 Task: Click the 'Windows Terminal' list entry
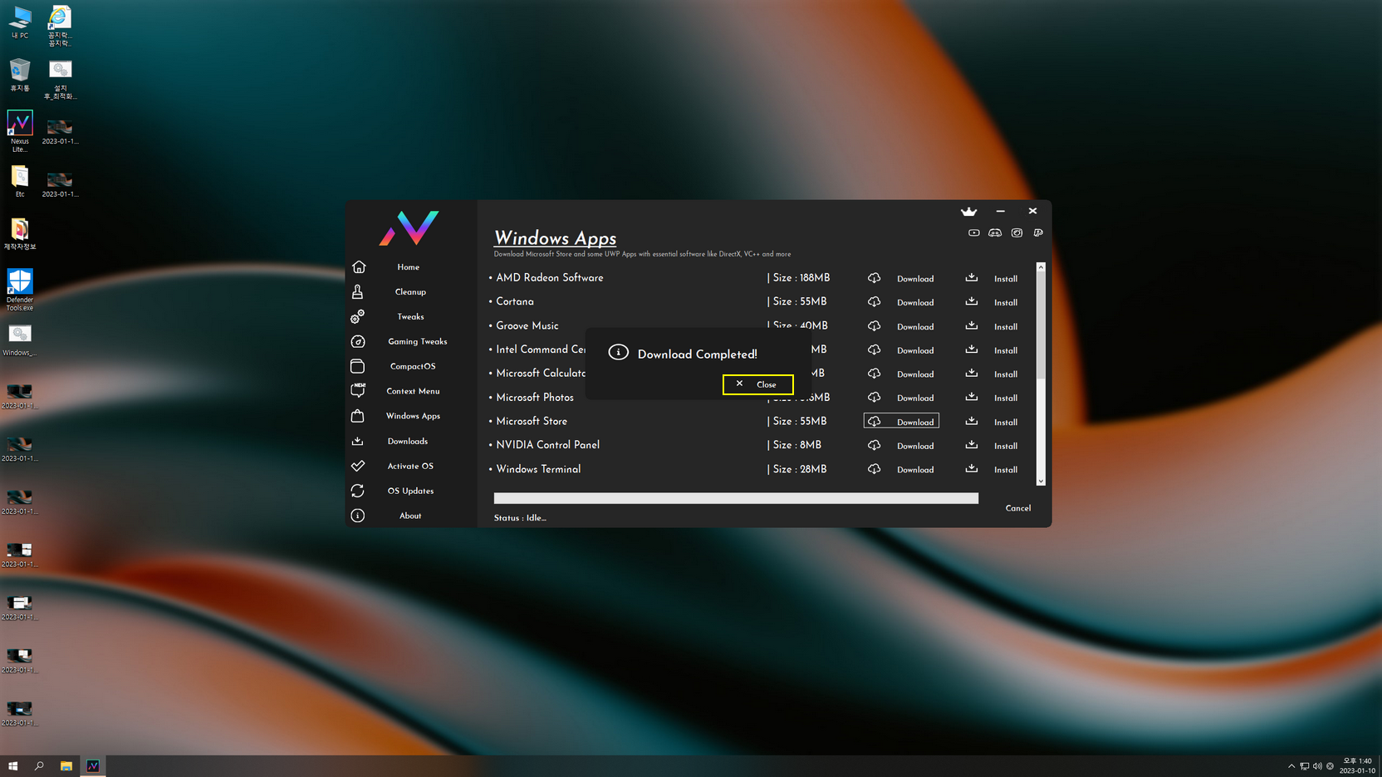pos(538,469)
